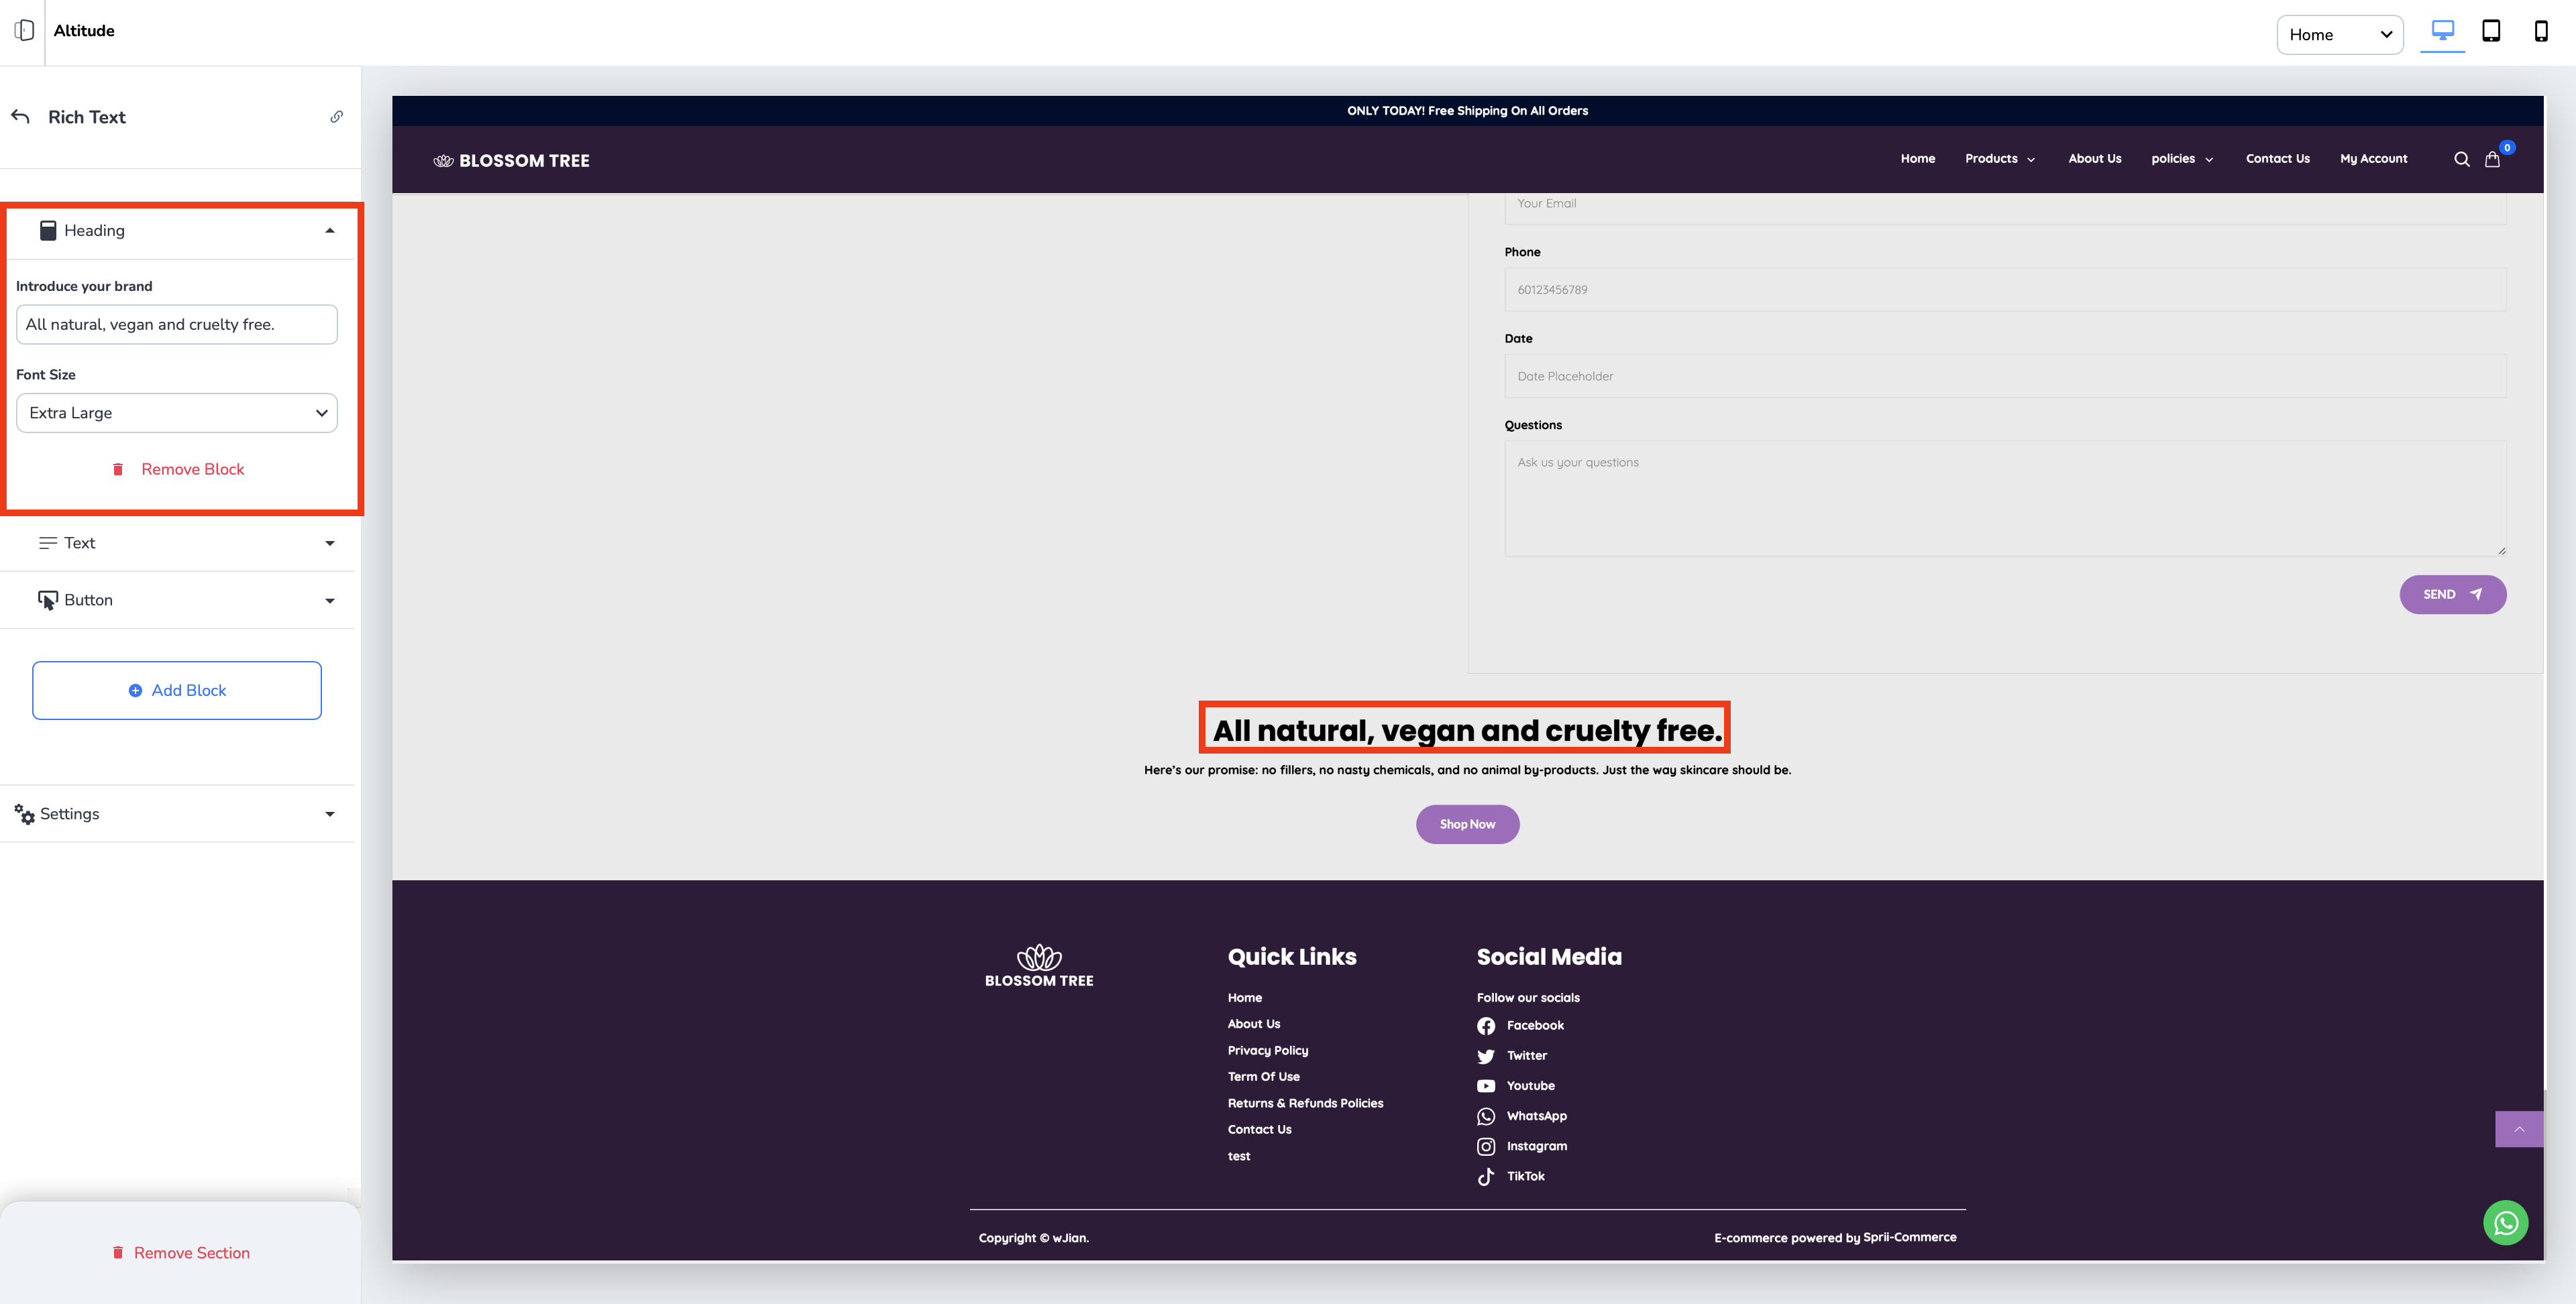The height and width of the screenshot is (1304, 2576).
Task: Open the Font Size dropdown
Action: tap(177, 413)
